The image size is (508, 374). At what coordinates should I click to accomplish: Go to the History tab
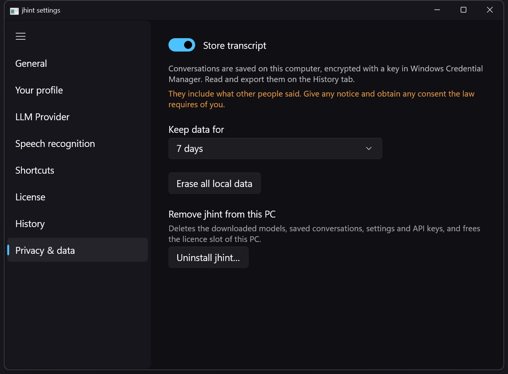(x=78, y=224)
